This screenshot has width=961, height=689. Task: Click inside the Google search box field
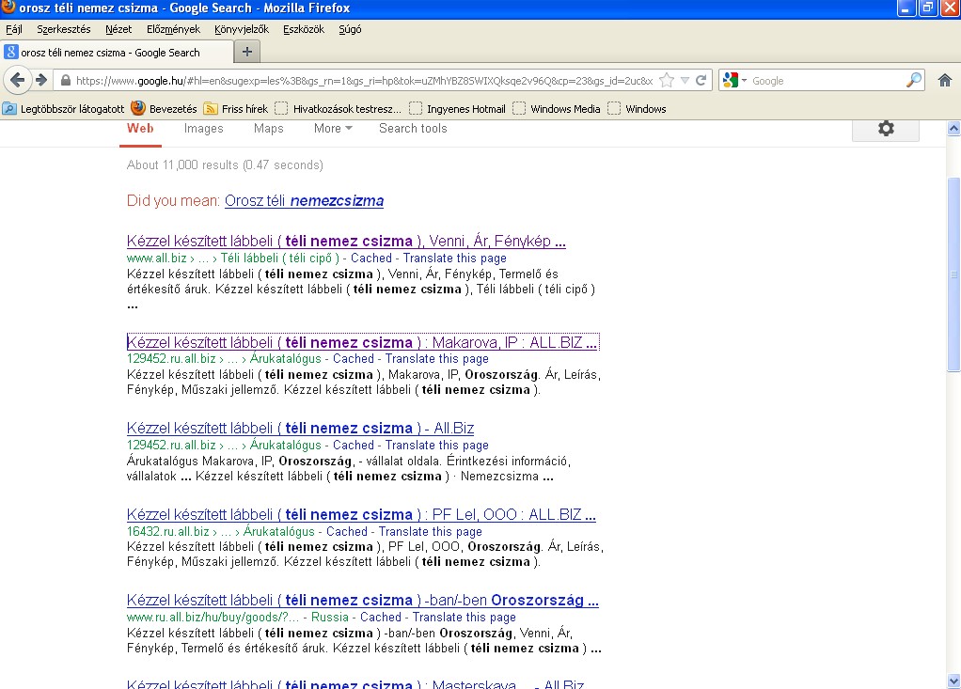[x=827, y=80]
